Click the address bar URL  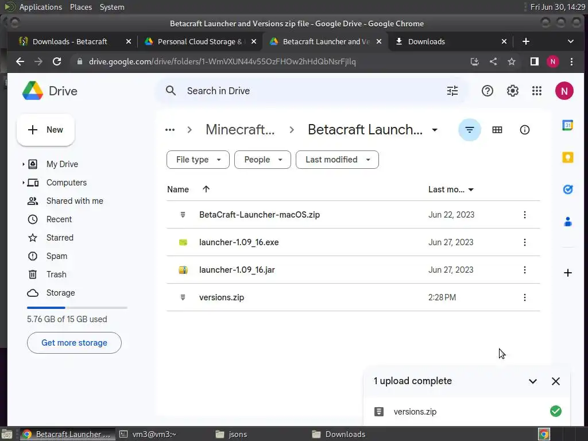click(x=222, y=61)
